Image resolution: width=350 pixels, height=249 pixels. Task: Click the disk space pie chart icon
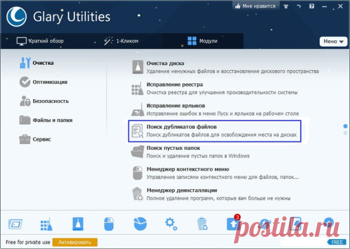tap(140, 224)
